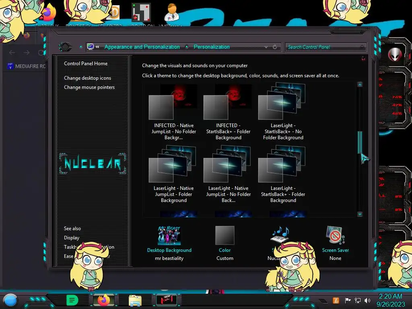Image resolution: width=412 pixels, height=309 pixels.
Task: Open Display under See also
Action: [72, 238]
